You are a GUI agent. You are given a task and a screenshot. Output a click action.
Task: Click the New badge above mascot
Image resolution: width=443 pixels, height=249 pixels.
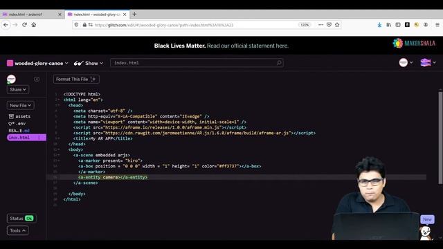point(427,219)
